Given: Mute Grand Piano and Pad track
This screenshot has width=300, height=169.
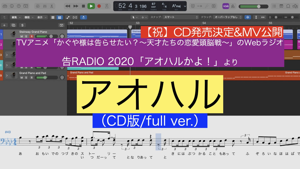Looking at the screenshot, I should click(x=22, y=78).
